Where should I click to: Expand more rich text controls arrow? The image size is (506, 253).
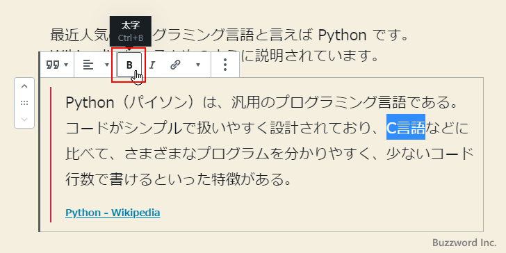(x=198, y=65)
